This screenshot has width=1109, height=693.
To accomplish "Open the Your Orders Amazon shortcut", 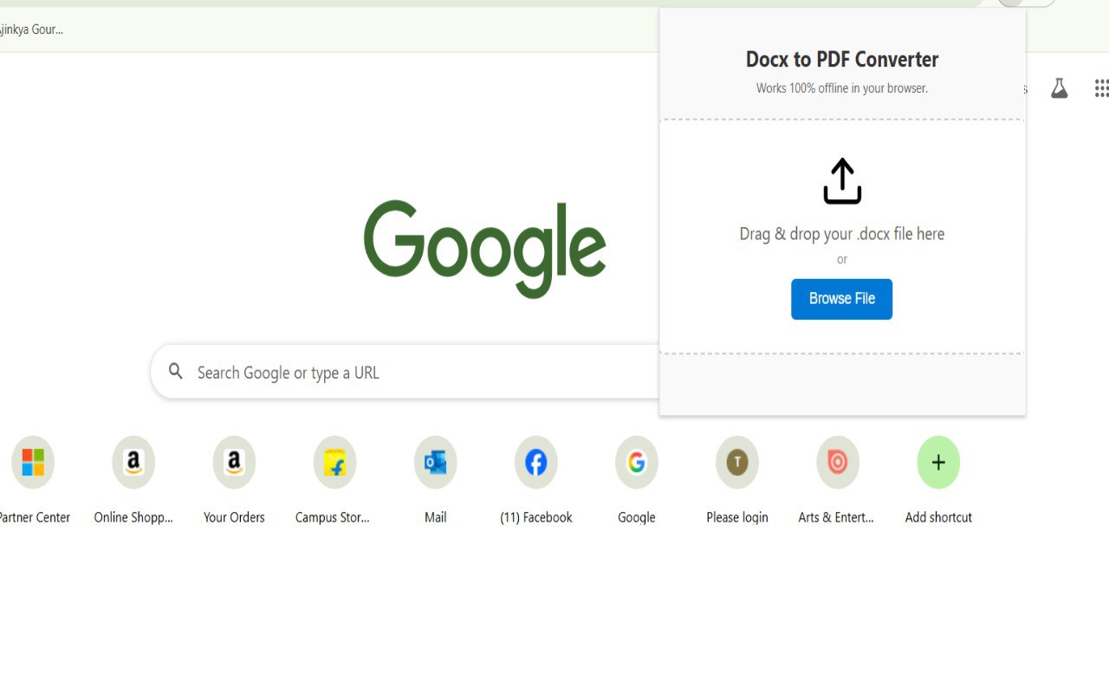I will (234, 463).
